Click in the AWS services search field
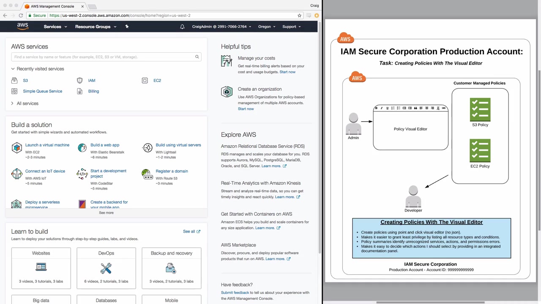This screenshot has height=304, width=541. [x=103, y=57]
